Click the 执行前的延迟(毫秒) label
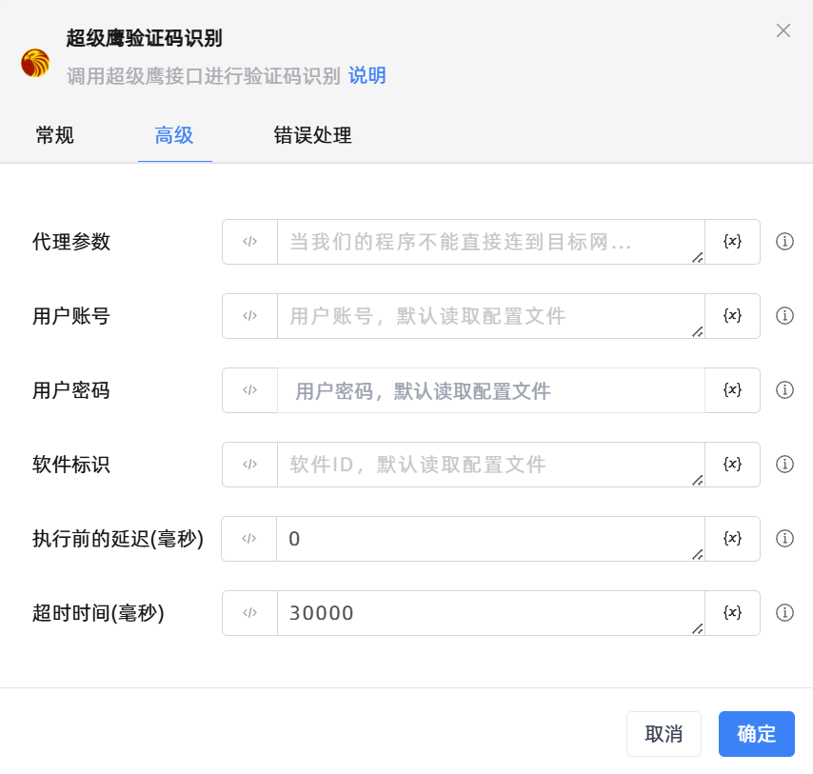813x774 pixels. click(x=118, y=538)
